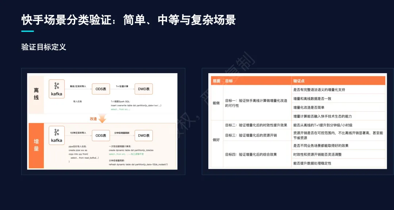The image size is (394, 210).
Task: Click the 目标 table header
Action: pos(257,81)
